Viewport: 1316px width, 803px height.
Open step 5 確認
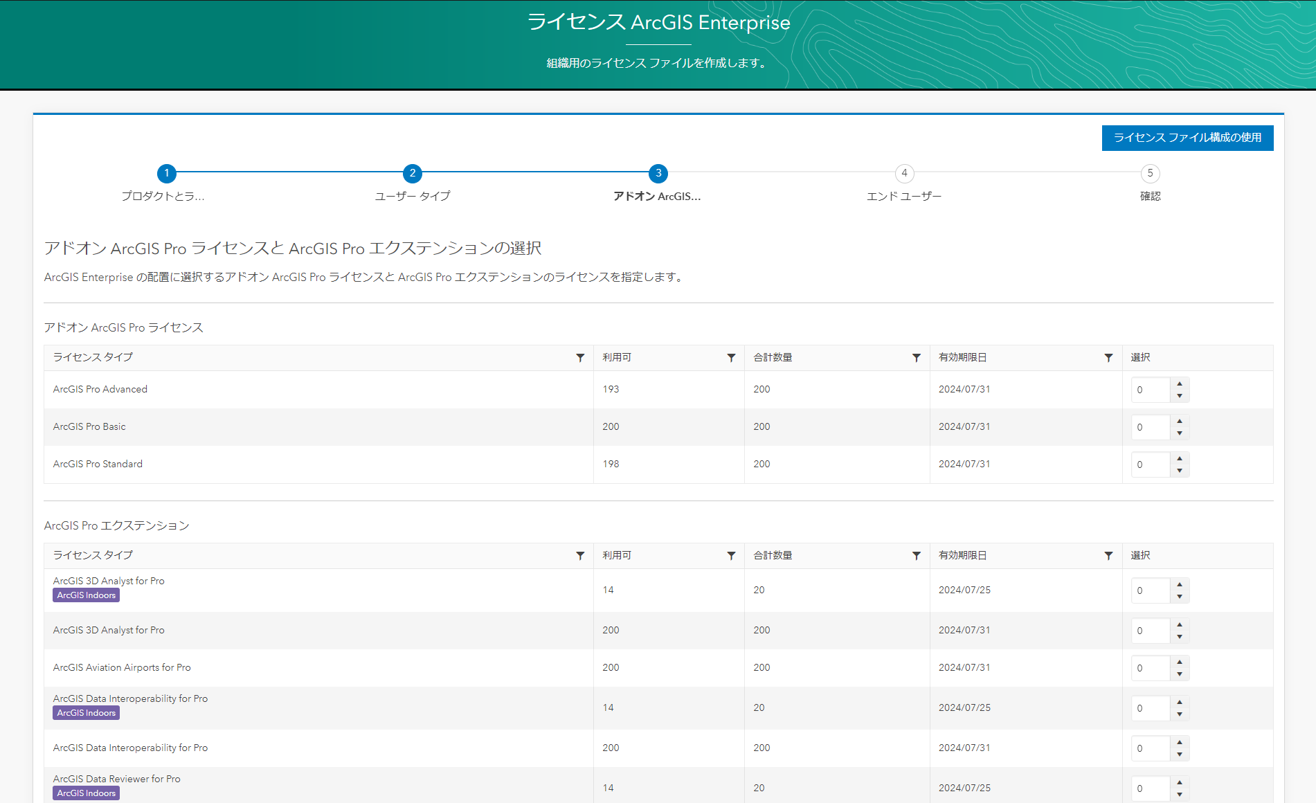(x=1150, y=173)
